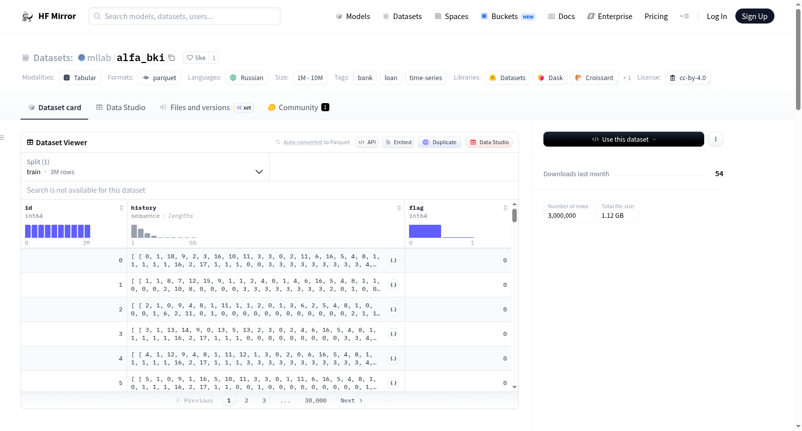The width and height of the screenshot is (802, 431).
Task: Click the Duplicate button
Action: click(440, 142)
